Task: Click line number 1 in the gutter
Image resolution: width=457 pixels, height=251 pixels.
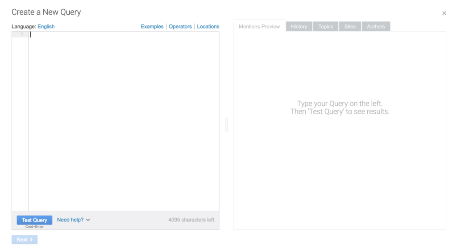Action: 21,35
